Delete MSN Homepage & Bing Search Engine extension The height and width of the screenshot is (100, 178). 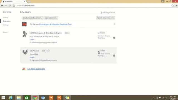(x=114, y=38)
